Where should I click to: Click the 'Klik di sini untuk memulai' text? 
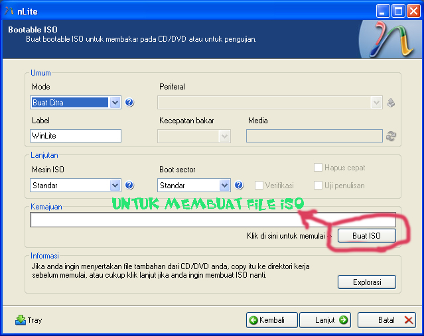pos(286,236)
